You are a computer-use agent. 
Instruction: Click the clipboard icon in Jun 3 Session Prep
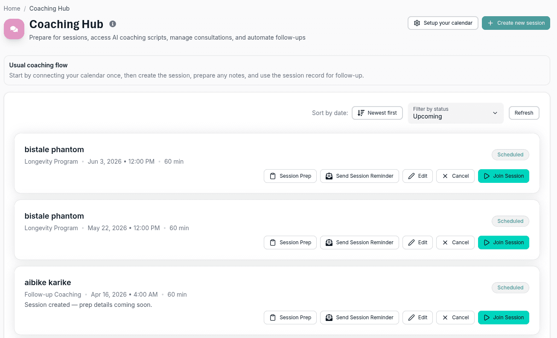(x=273, y=176)
